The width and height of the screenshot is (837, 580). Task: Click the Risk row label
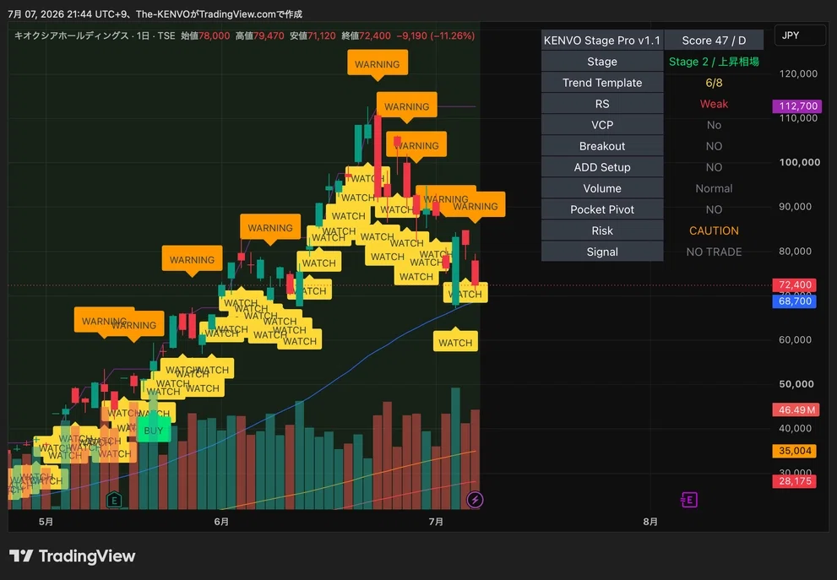tap(602, 231)
